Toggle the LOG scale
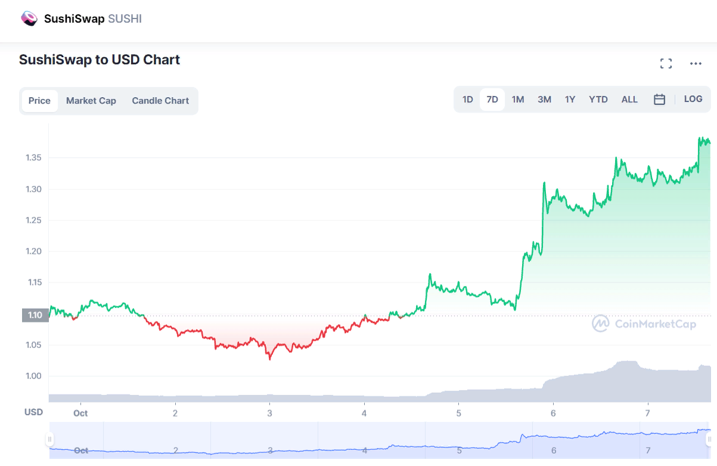 click(693, 99)
